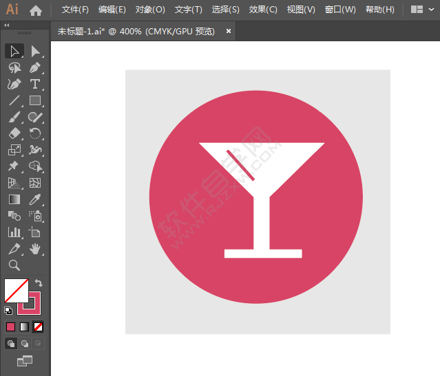Select the Gradient tool
Image resolution: width=440 pixels, height=376 pixels.
pos(14,199)
